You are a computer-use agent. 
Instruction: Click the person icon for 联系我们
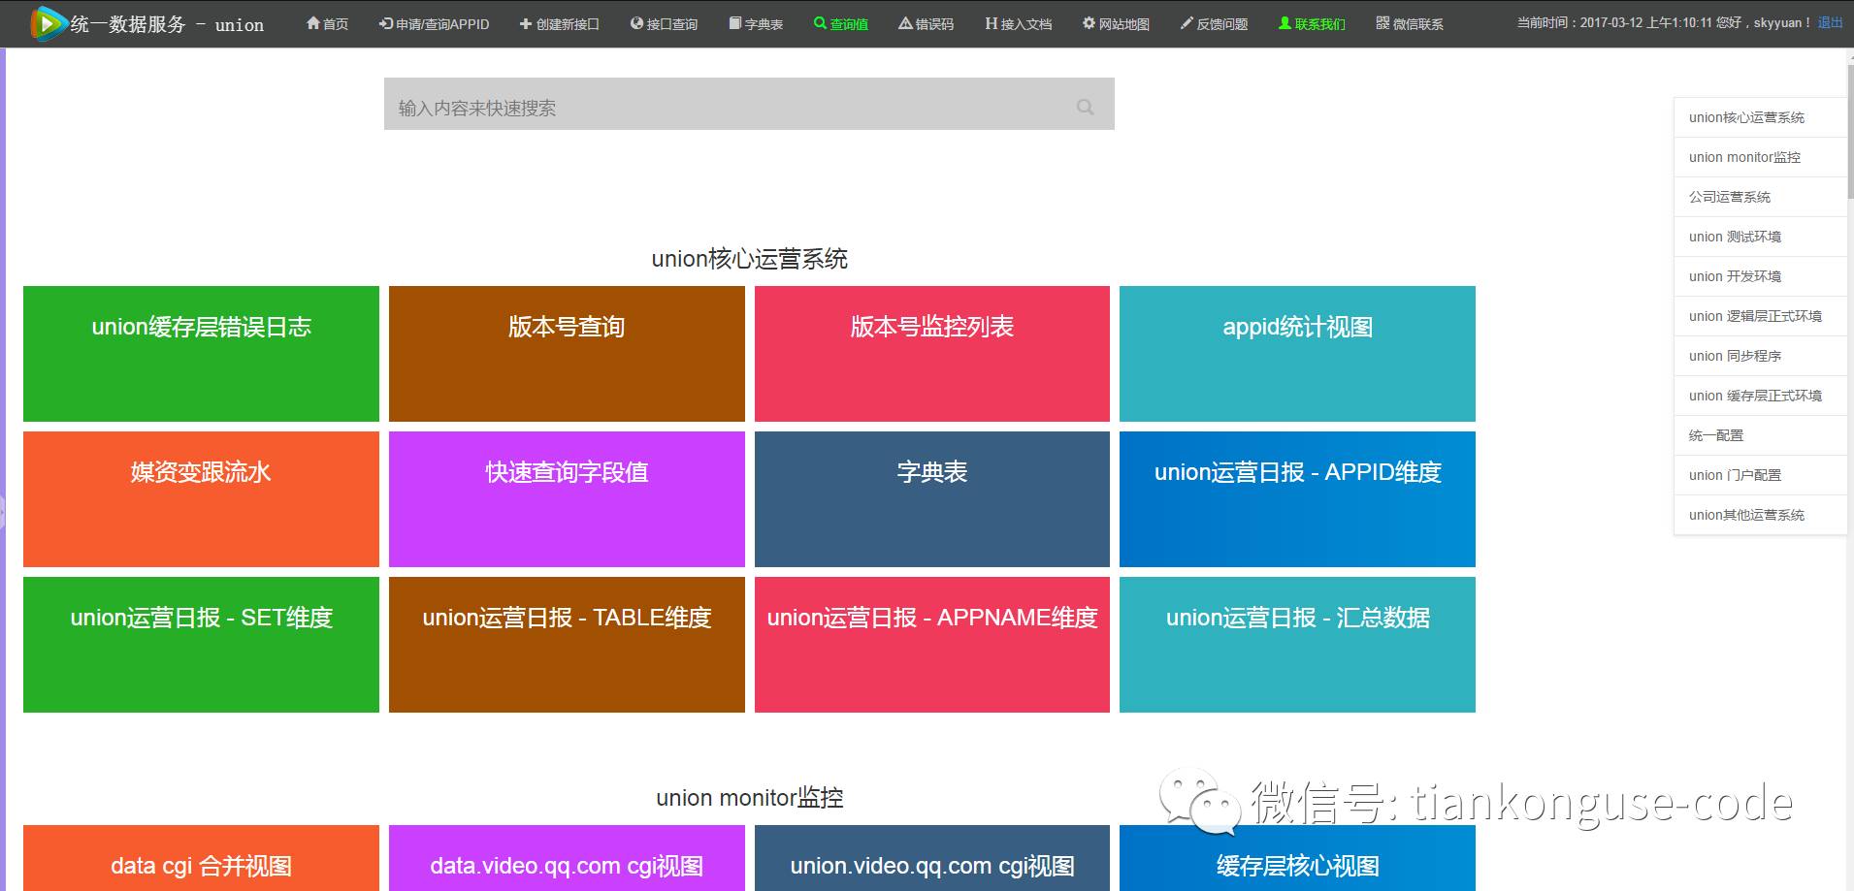coord(1285,23)
